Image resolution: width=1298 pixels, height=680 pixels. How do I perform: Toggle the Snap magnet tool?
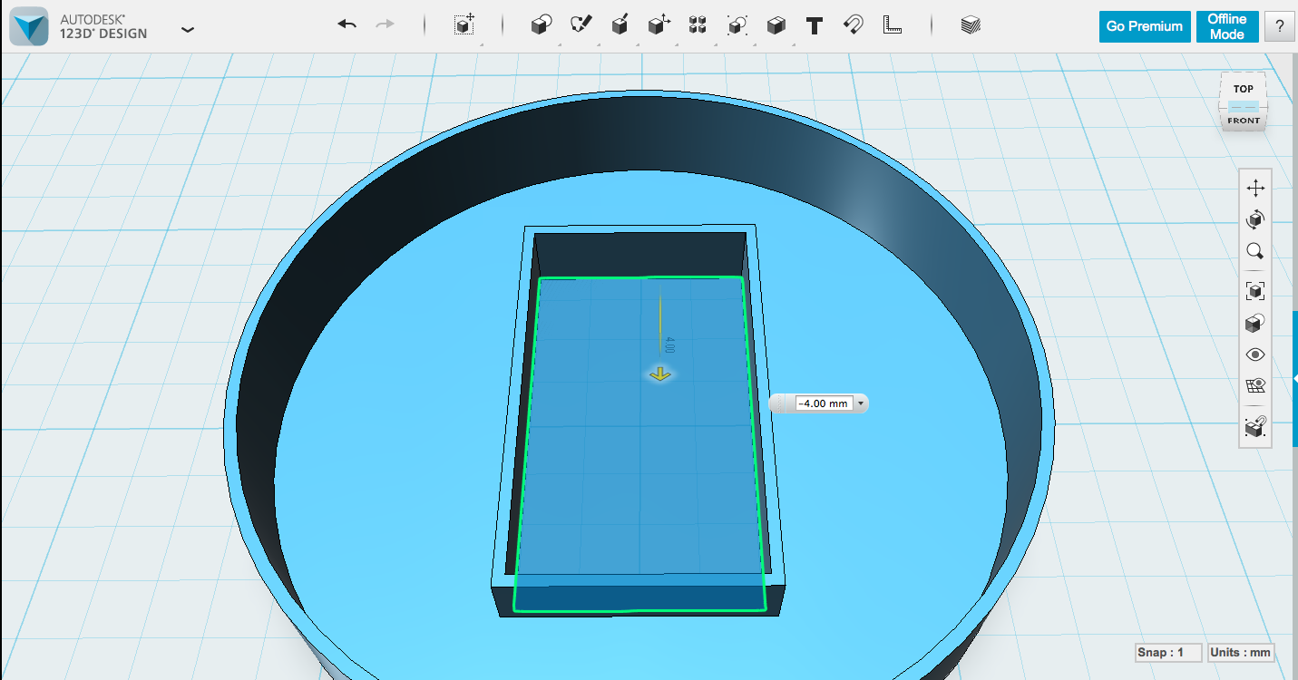pos(852,25)
